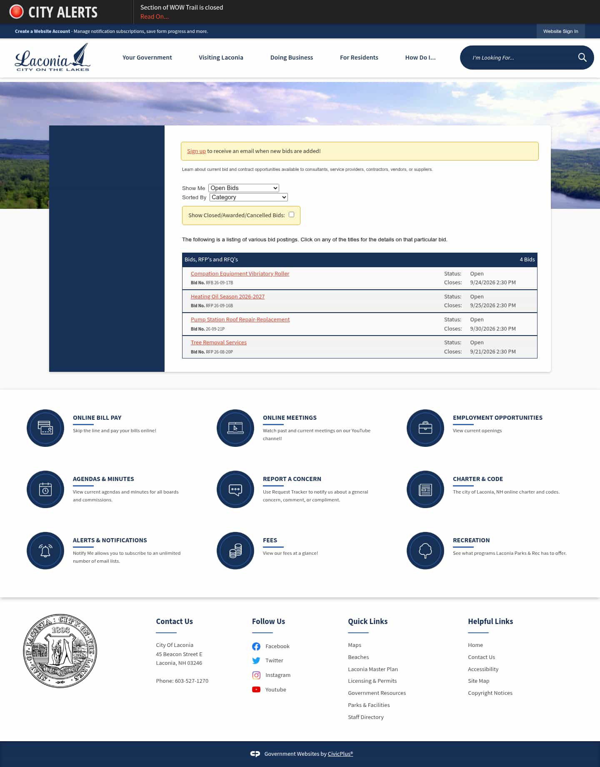The width and height of the screenshot is (600, 767).
Task: Open the Your Government menu
Action: (x=147, y=58)
